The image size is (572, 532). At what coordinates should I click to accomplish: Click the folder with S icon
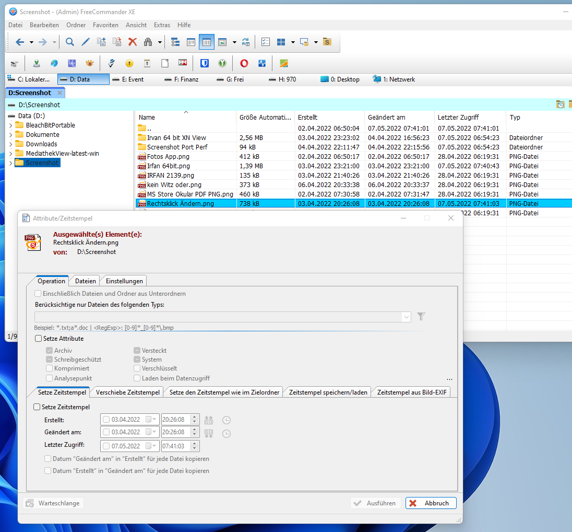(327, 42)
